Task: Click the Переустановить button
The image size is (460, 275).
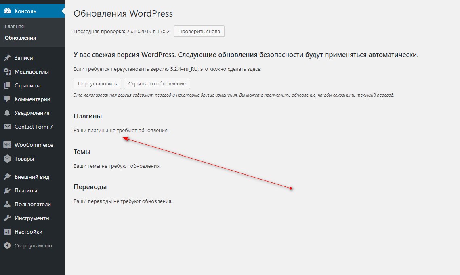Action: tap(97, 83)
